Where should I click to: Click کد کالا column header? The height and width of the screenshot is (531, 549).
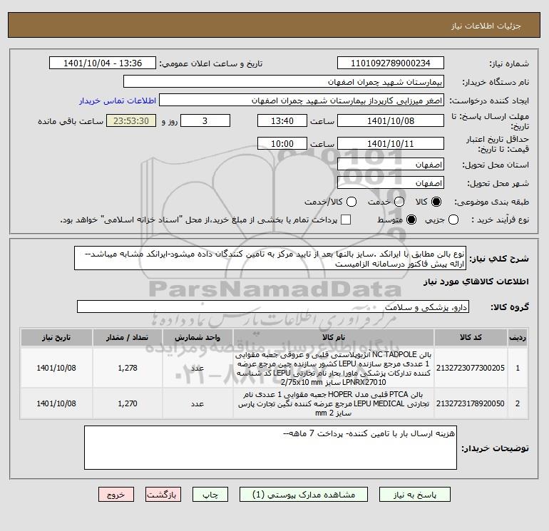tap(471, 337)
